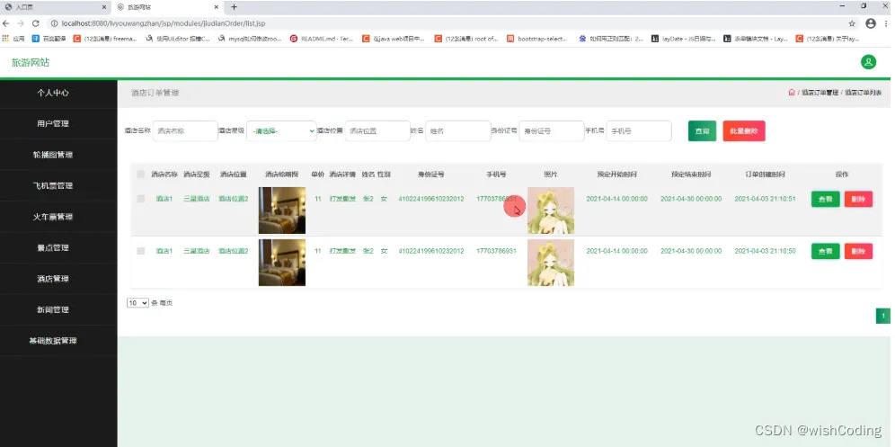Open the bootstrap-select bookmark

coord(538,39)
